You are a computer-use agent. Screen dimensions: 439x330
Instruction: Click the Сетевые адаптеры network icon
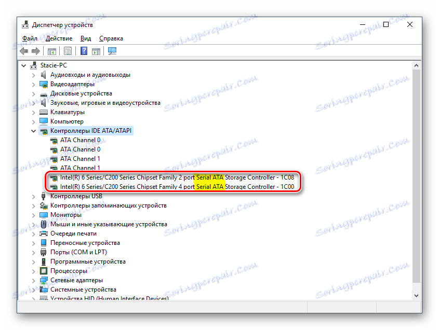pos(44,280)
